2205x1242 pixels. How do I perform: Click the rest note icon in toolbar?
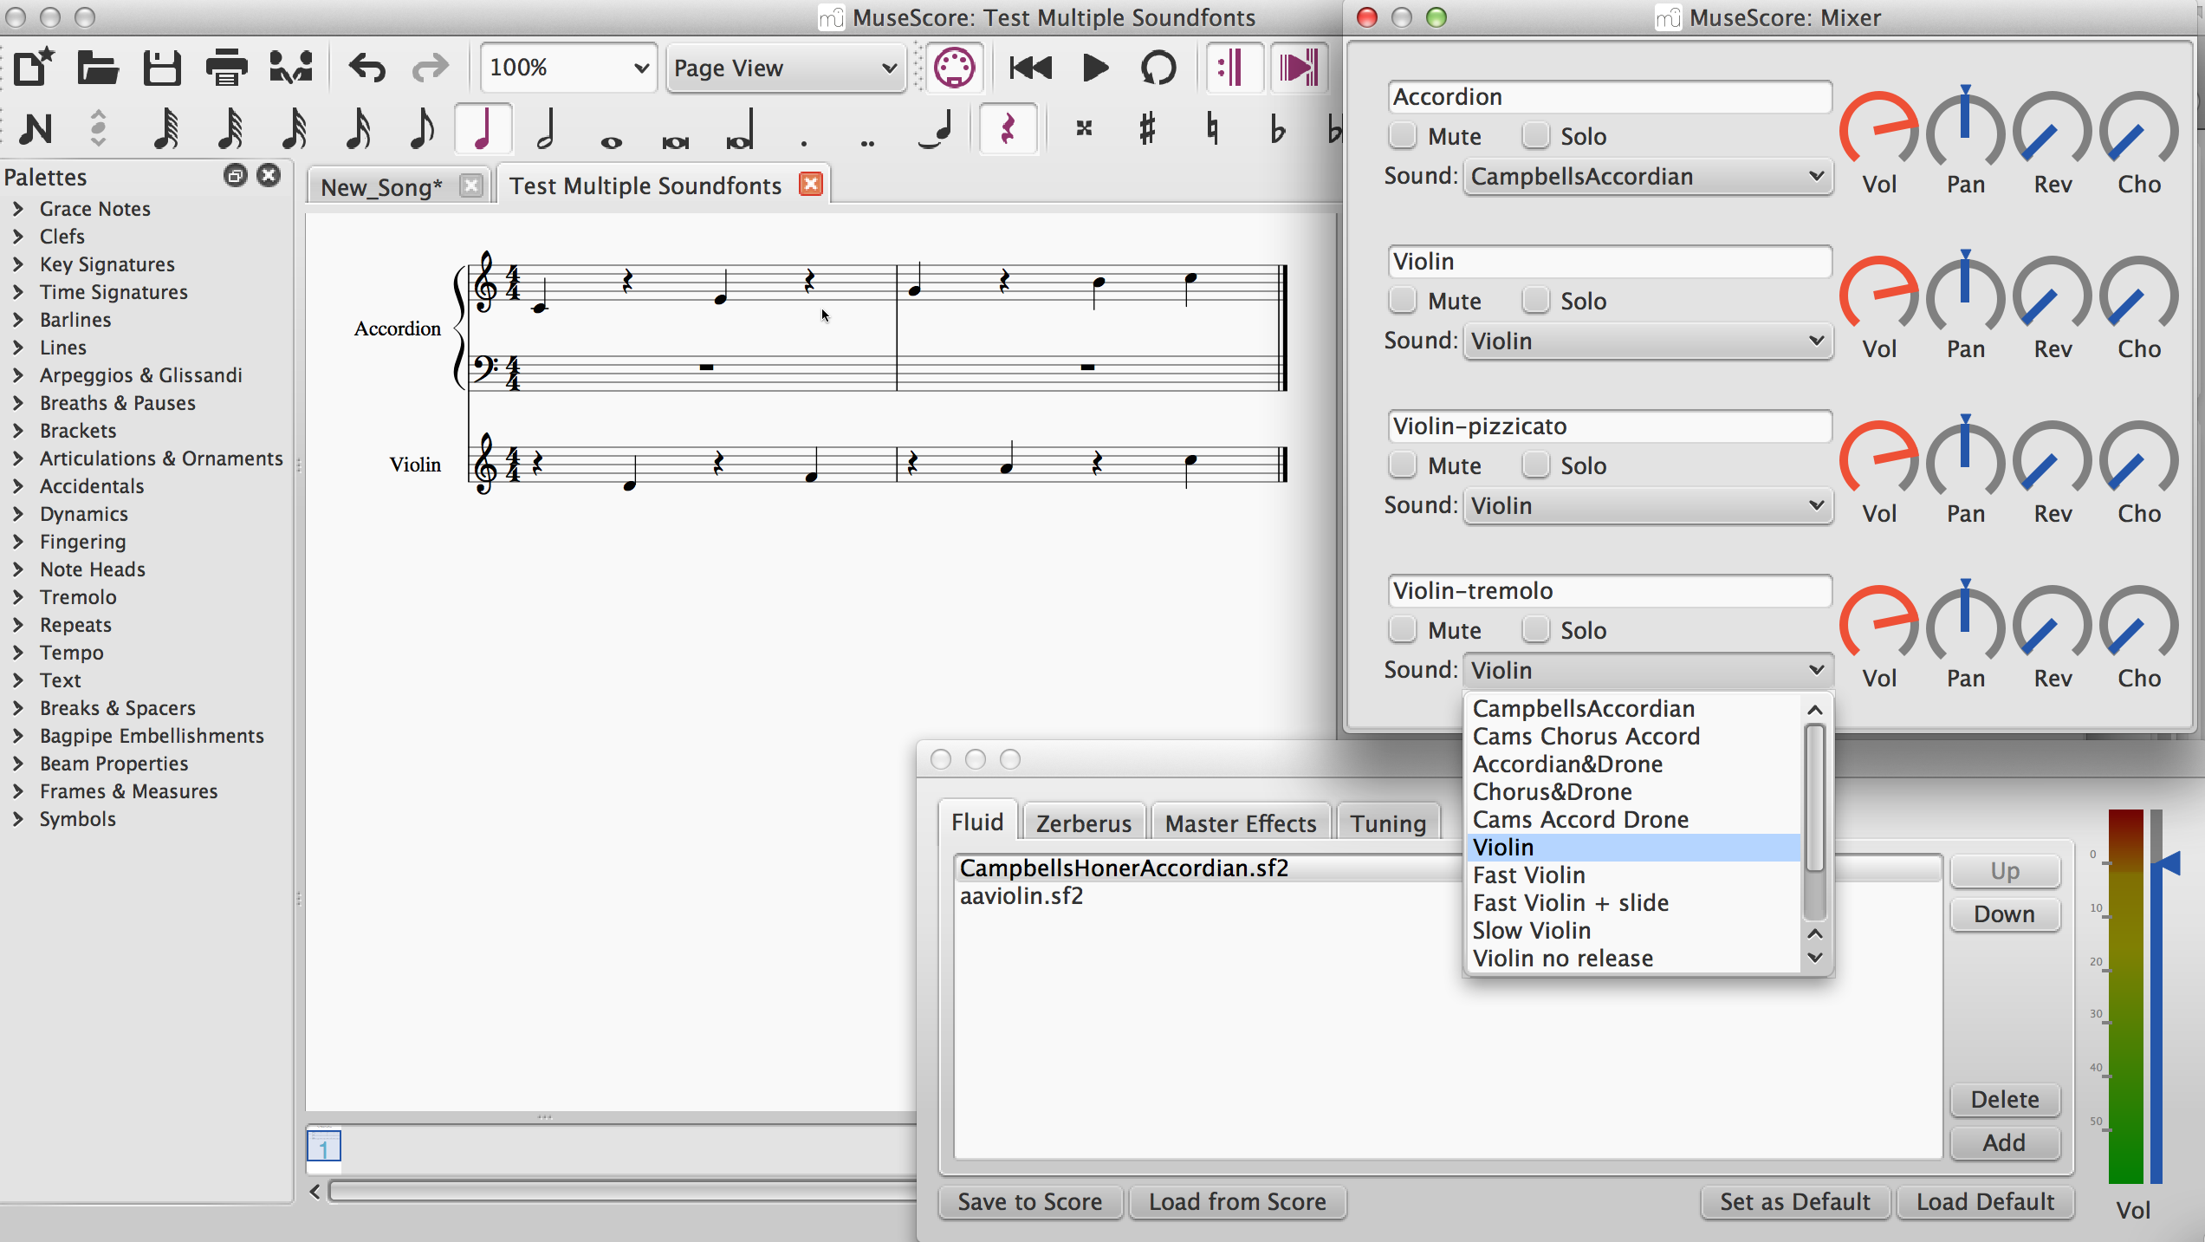tap(1008, 129)
